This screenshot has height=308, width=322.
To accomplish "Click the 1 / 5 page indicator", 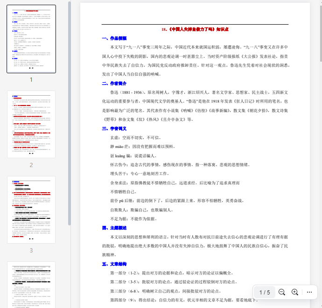I will pos(265,292).
